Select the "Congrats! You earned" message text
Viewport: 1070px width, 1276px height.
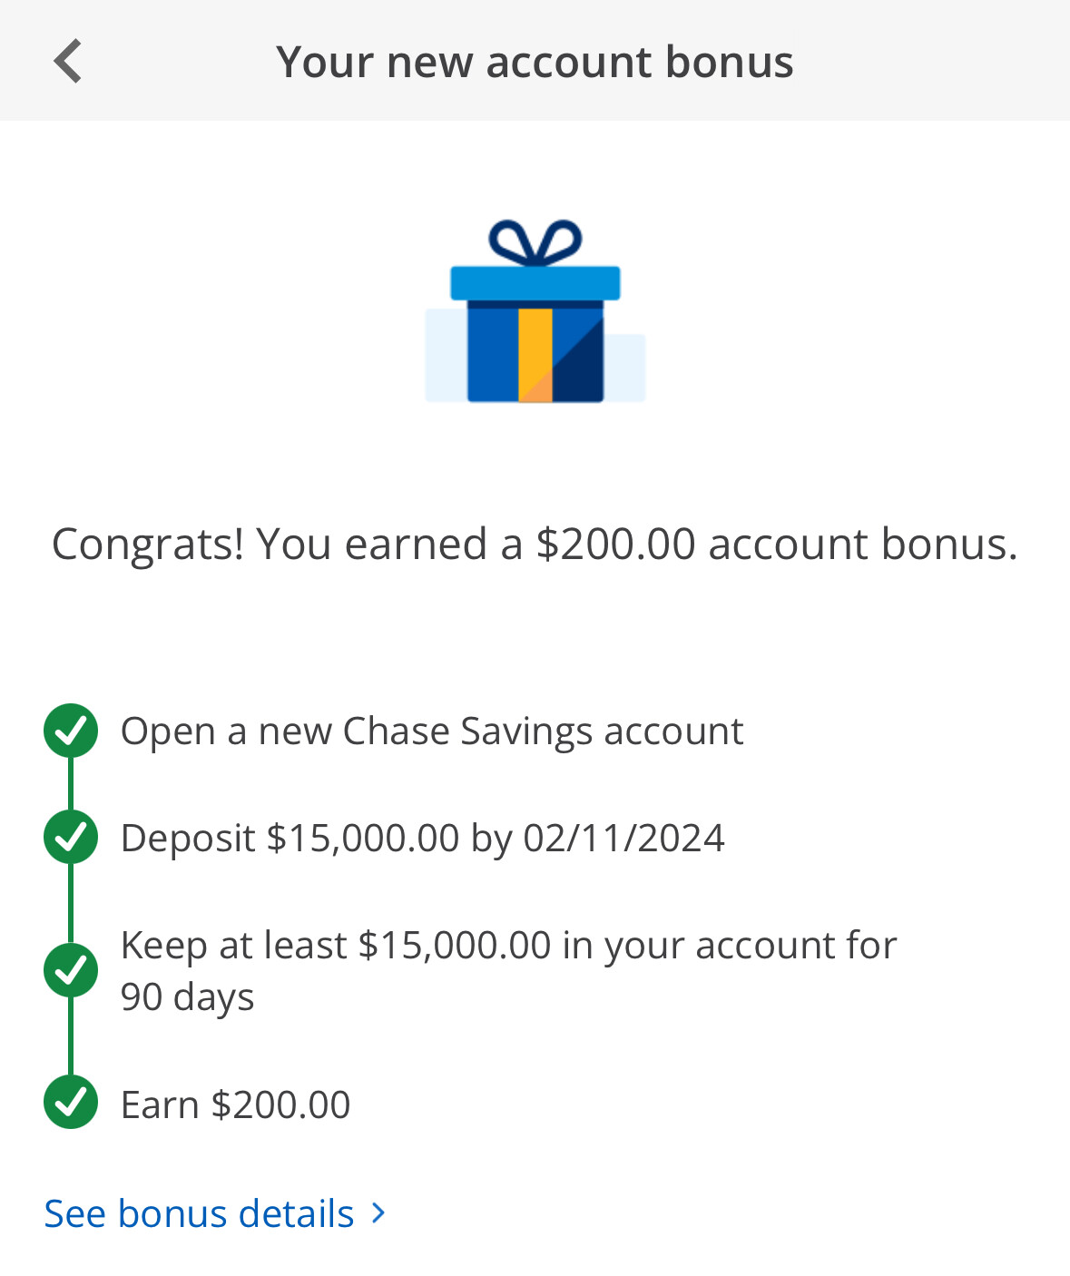535,544
